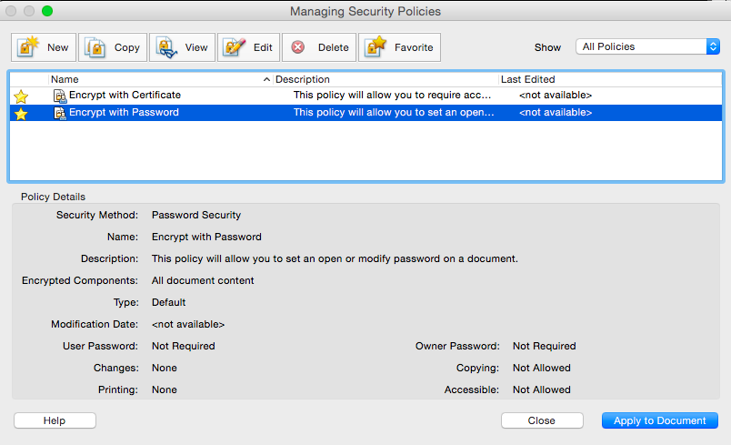The width and height of the screenshot is (731, 445).
Task: Sort policies by Name column header
Action: tap(155, 79)
